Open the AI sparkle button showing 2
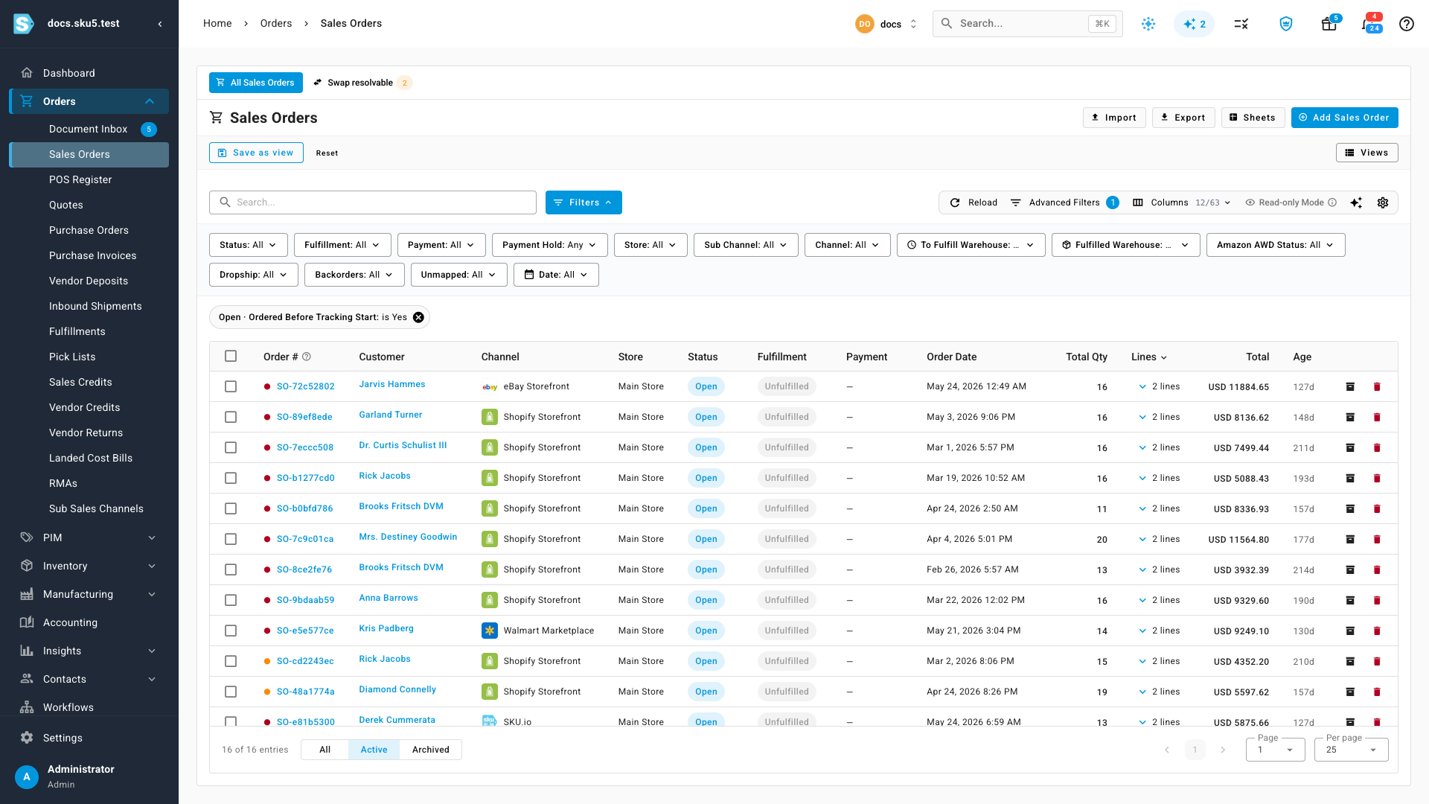 (1194, 24)
